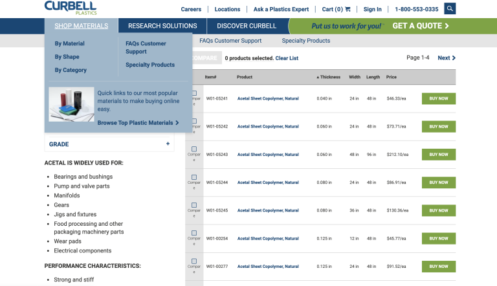The height and width of the screenshot is (286, 497).
Task: Click the Next page chevron arrow
Action: 454,58
